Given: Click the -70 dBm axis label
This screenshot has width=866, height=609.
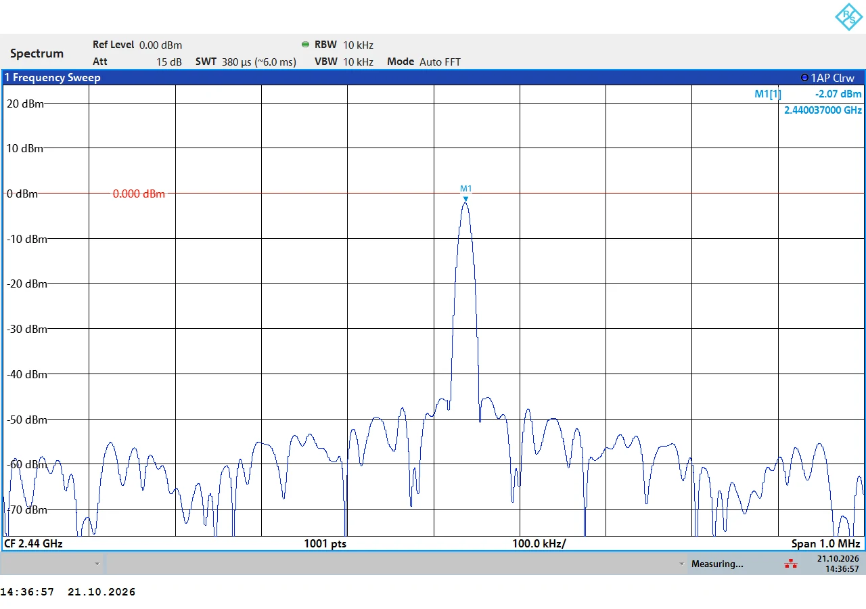Looking at the screenshot, I should [x=26, y=510].
